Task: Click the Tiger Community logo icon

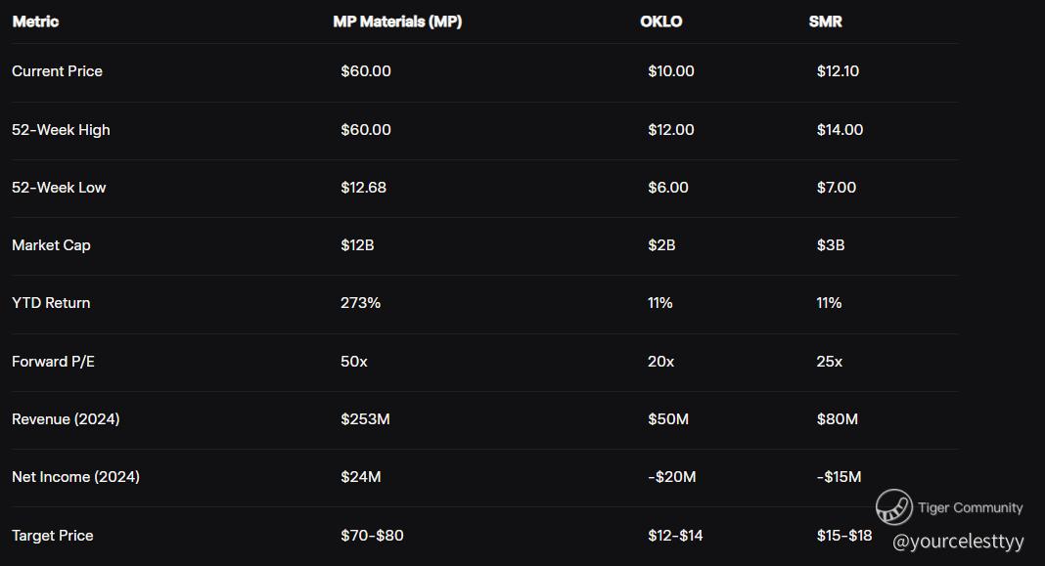Action: coord(893,507)
